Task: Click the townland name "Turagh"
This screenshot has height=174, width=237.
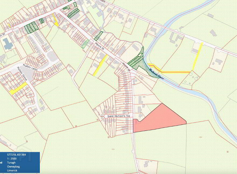Action: pyautogui.click(x=11, y=162)
